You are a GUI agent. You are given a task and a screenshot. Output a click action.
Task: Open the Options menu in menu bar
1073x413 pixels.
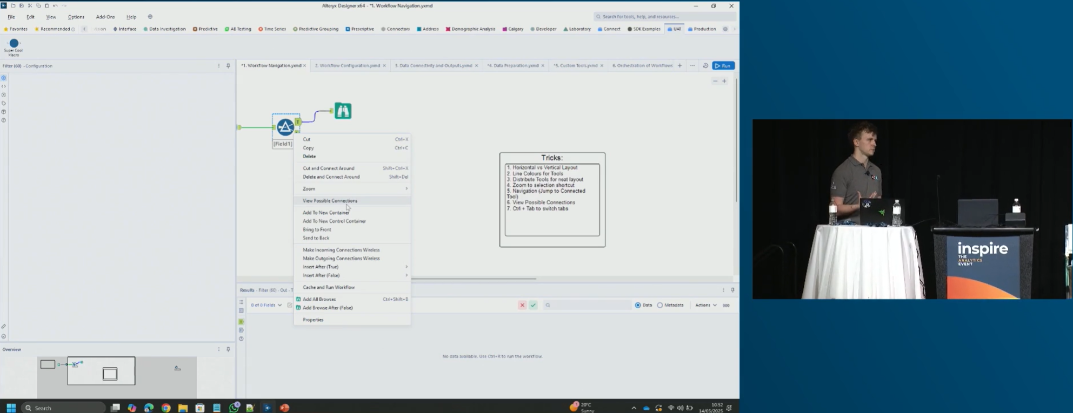[76, 17]
